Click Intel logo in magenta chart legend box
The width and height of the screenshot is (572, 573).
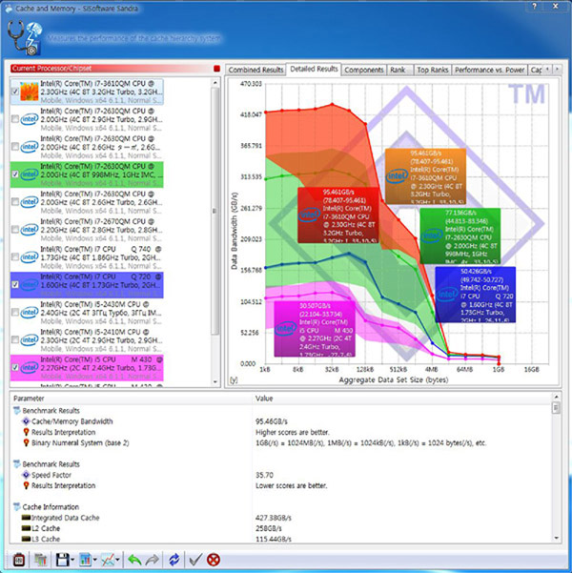pyautogui.click(x=285, y=328)
